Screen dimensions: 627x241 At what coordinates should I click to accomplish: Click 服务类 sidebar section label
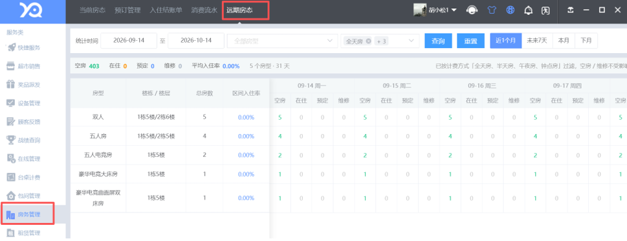[15, 32]
